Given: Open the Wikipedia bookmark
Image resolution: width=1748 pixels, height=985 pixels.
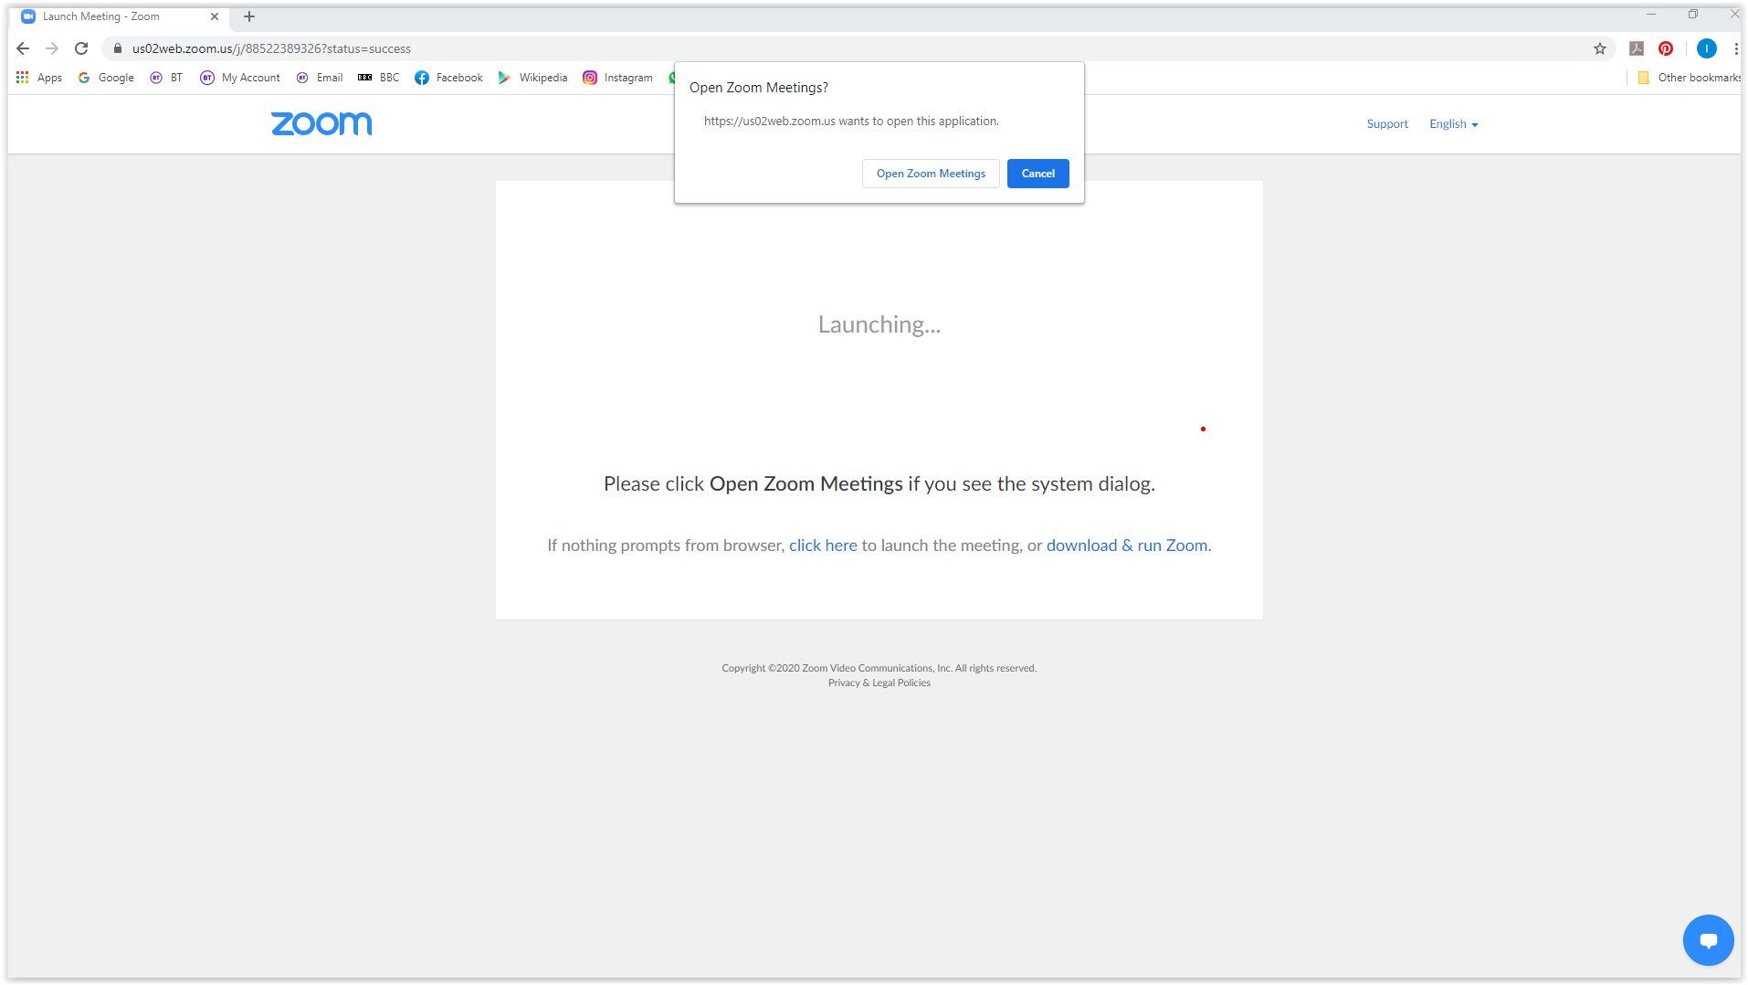Looking at the screenshot, I should click(x=533, y=78).
